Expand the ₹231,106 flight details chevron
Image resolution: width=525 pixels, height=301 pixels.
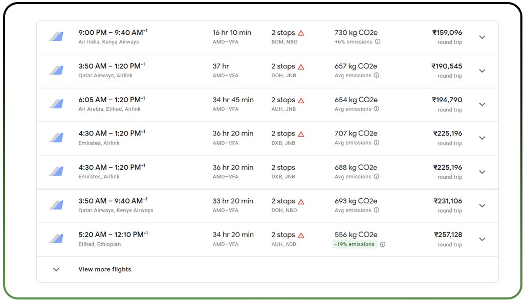click(x=482, y=205)
